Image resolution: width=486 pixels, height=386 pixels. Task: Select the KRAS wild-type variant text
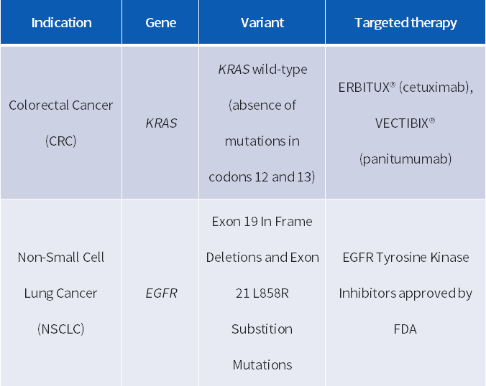(x=263, y=70)
